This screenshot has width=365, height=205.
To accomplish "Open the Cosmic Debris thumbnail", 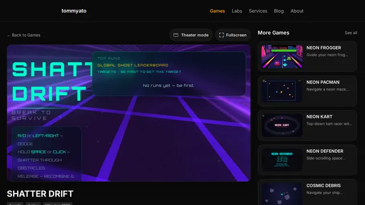I will [282, 194].
